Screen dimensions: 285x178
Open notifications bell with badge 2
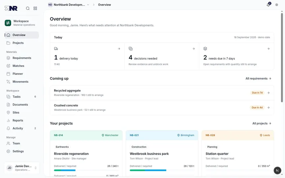point(269,5)
